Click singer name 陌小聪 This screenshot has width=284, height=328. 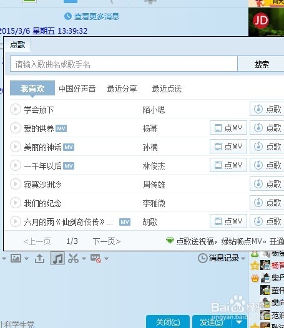(154, 110)
